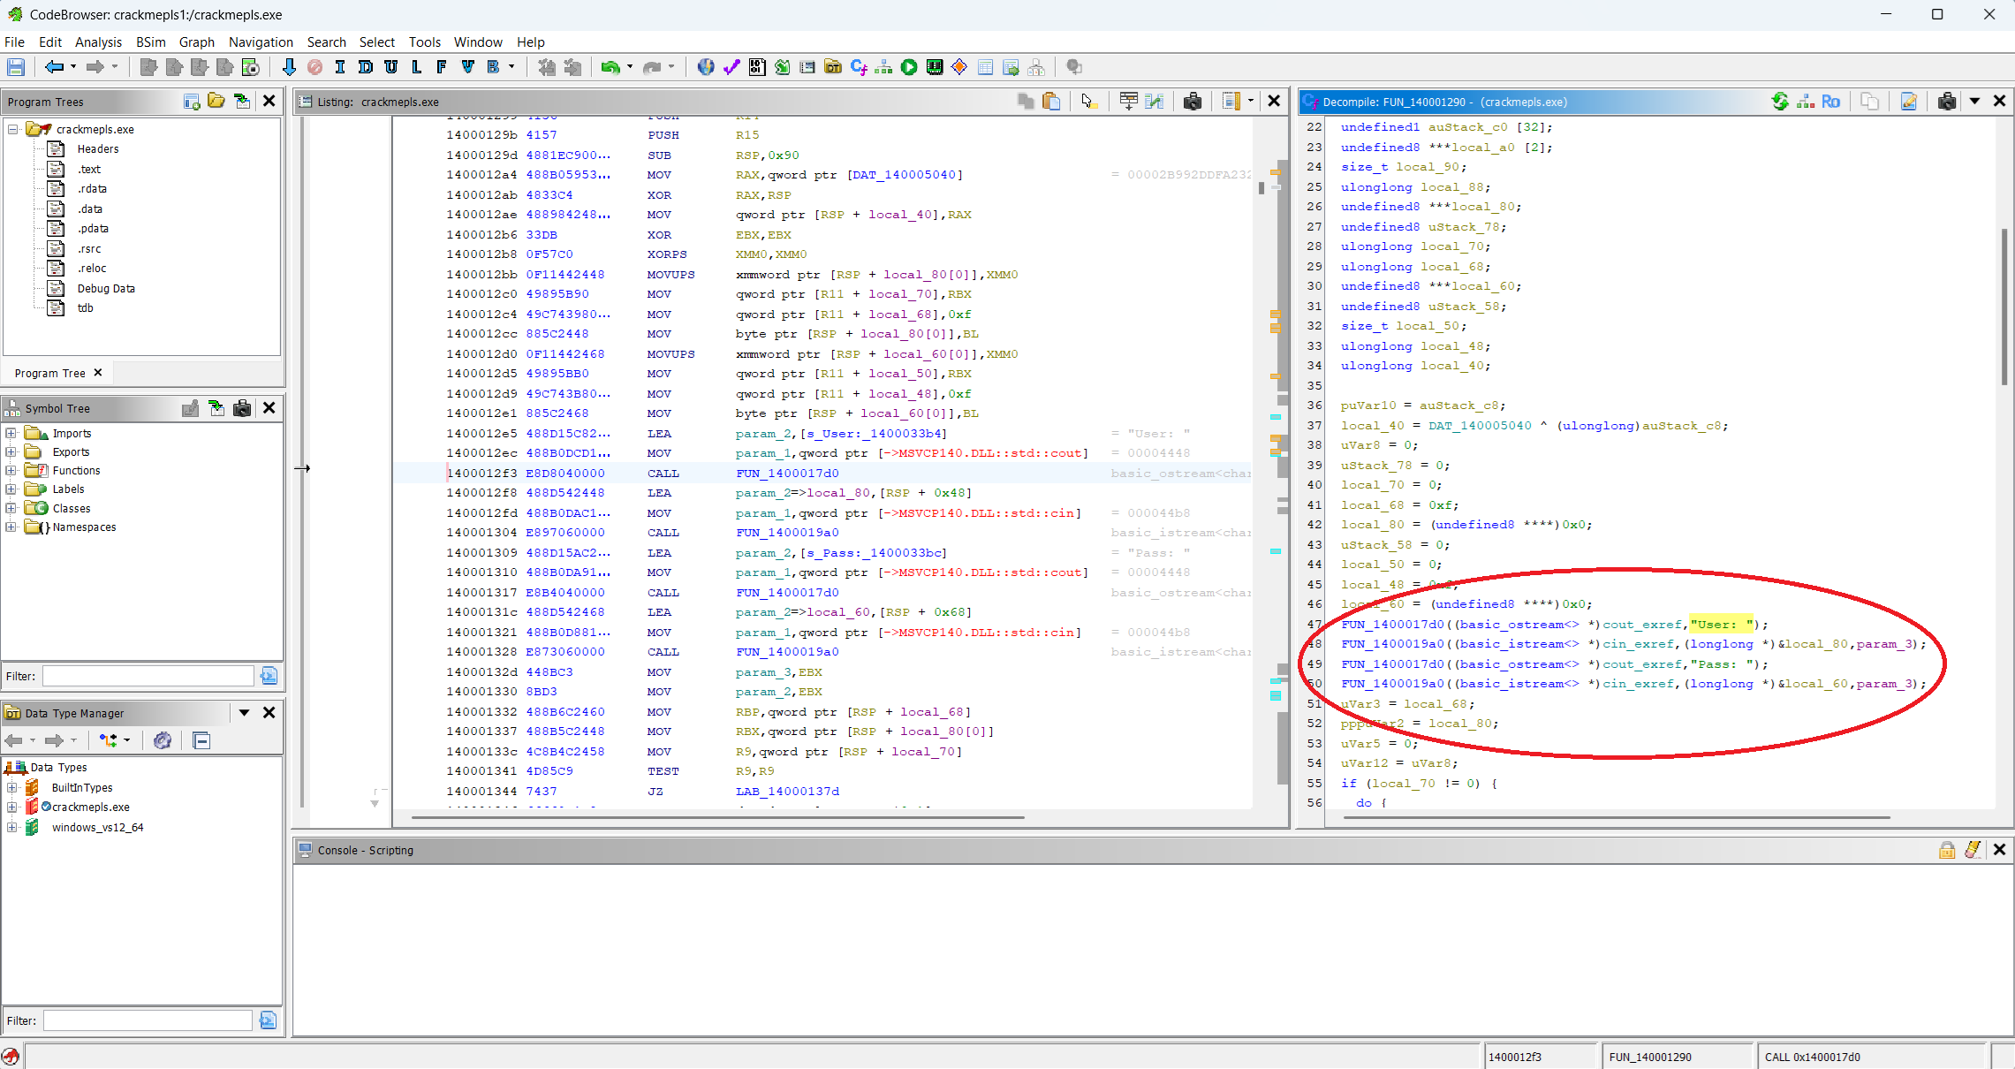2015x1069 pixels.
Task: Close the Program Trees panel
Action: point(269,102)
